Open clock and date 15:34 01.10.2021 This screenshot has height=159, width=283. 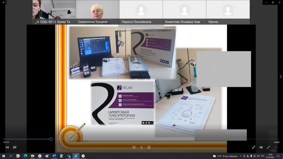click(270, 156)
